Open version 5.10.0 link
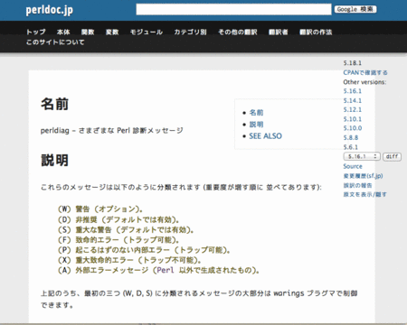This screenshot has width=407, height=325. pyautogui.click(x=353, y=128)
